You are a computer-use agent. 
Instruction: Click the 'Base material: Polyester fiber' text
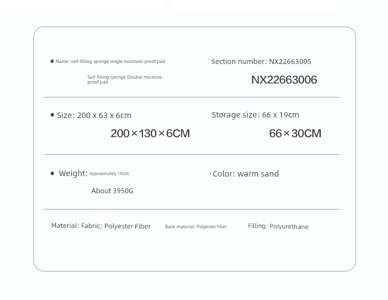pos(196,227)
